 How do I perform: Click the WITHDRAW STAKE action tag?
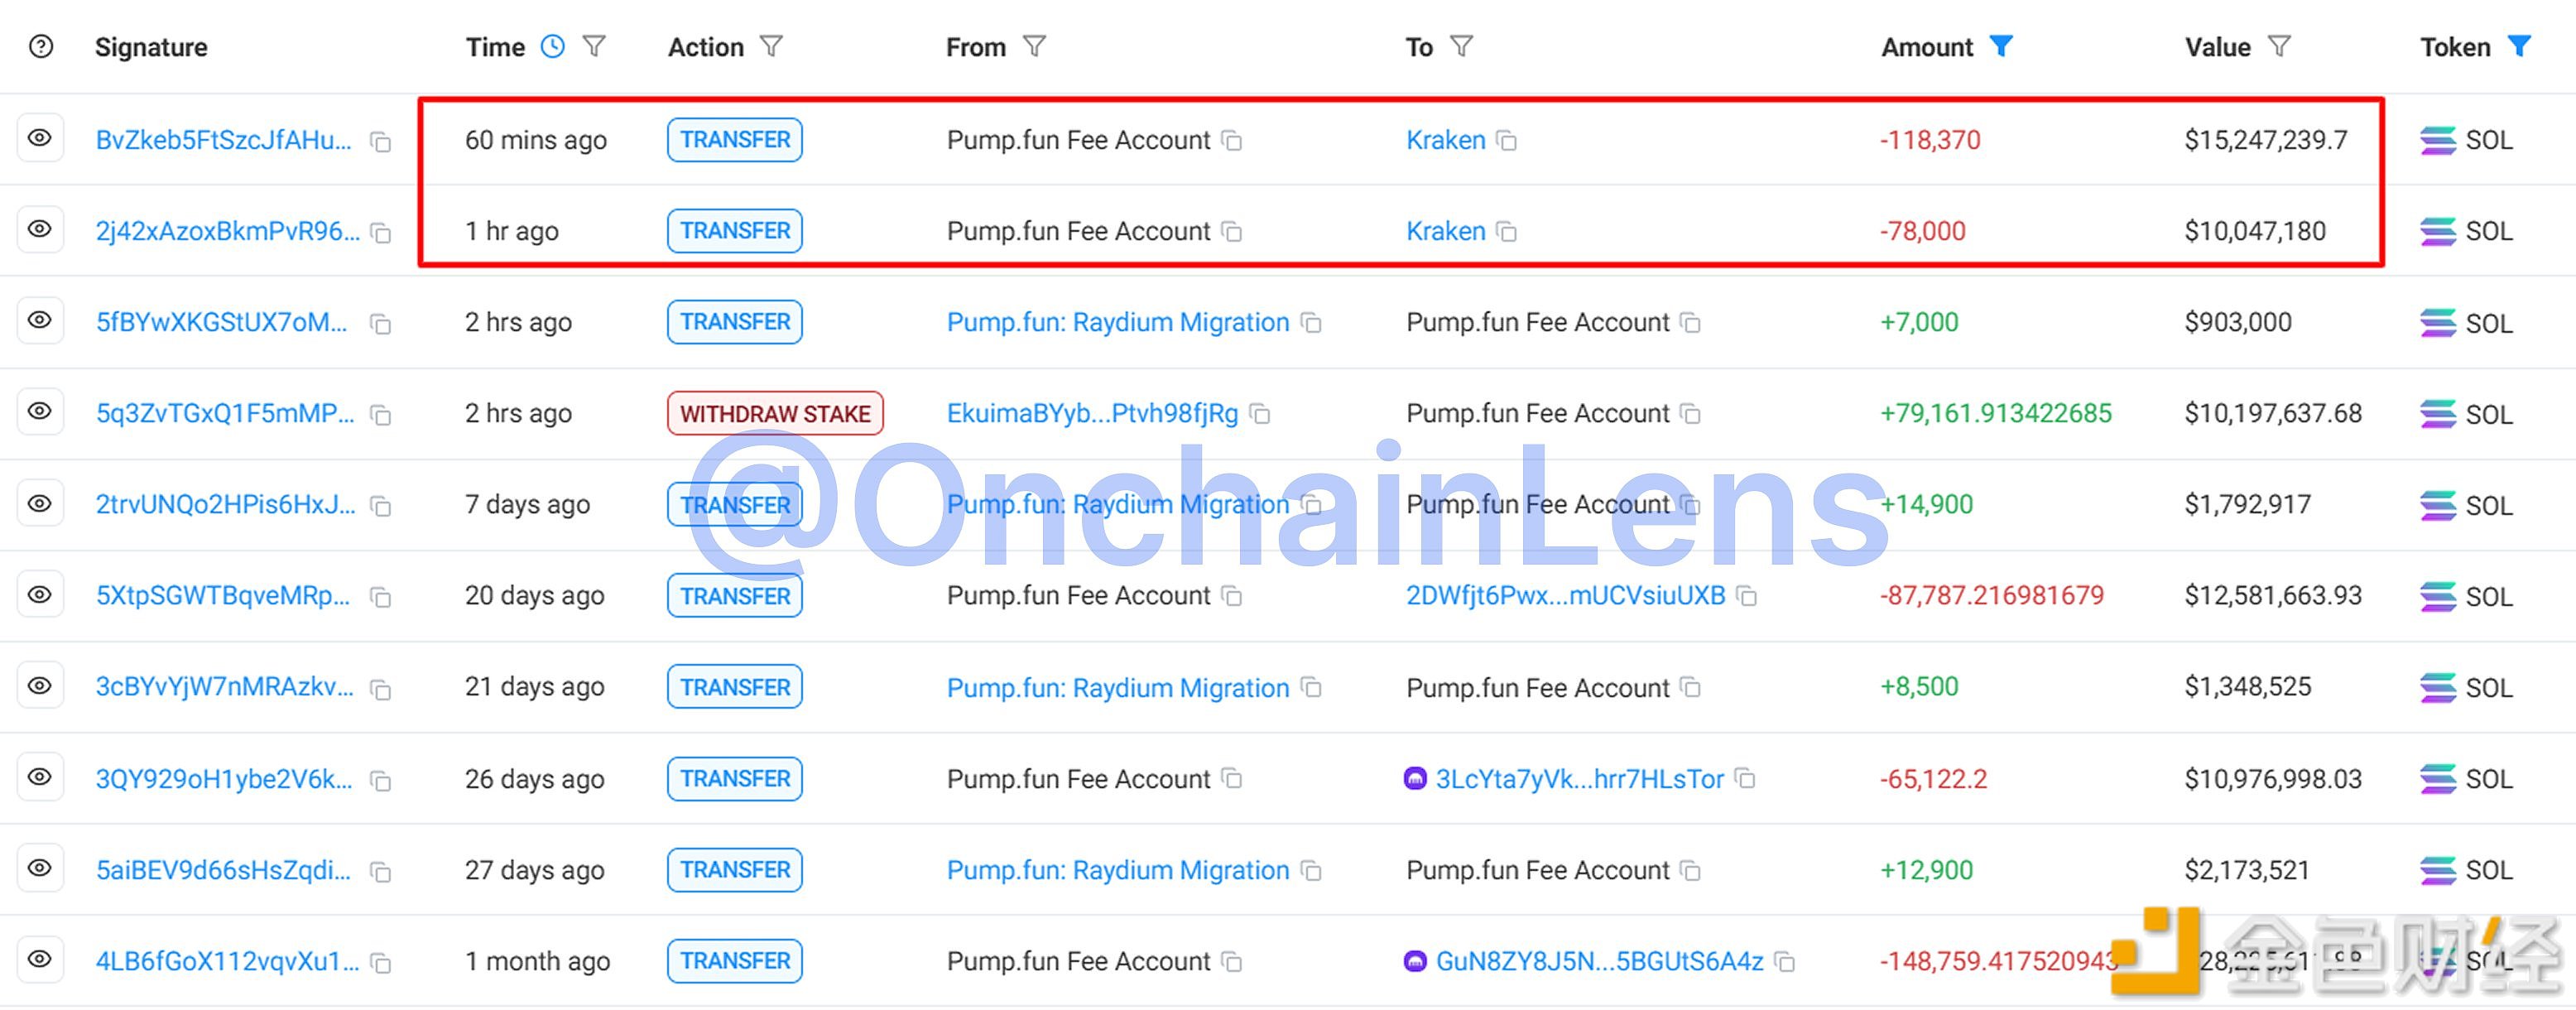click(x=775, y=414)
